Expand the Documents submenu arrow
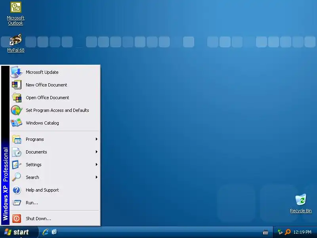The width and height of the screenshot is (317, 238). 97,152
